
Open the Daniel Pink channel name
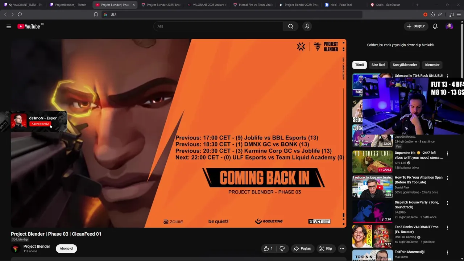[402, 188]
